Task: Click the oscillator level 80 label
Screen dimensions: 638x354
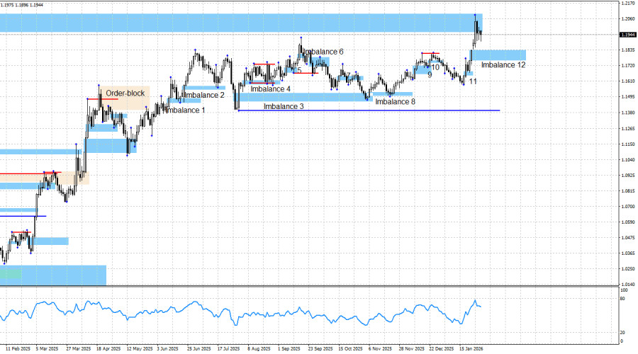Action: tap(623, 299)
